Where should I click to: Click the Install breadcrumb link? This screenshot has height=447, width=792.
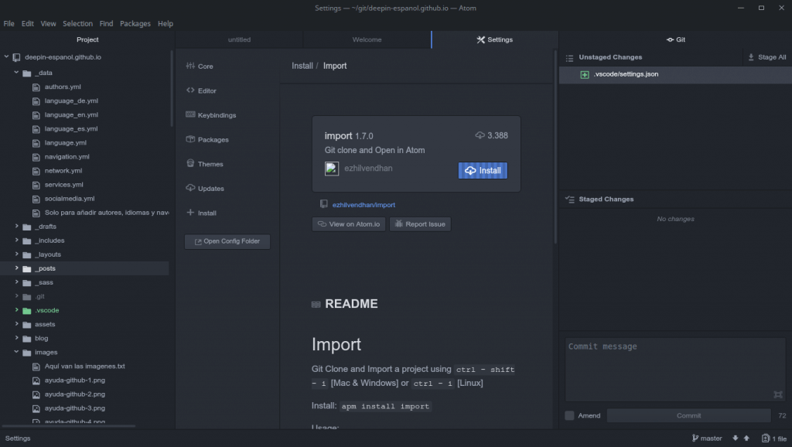[x=302, y=66]
